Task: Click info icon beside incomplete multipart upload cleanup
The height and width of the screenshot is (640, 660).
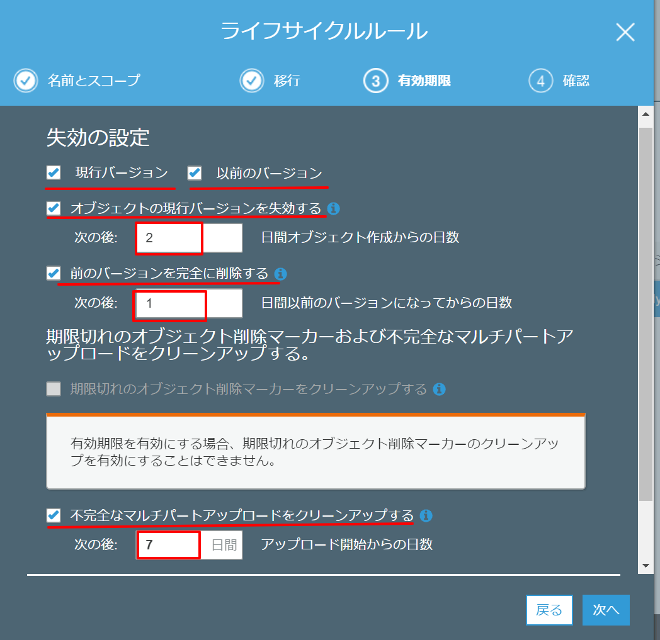Action: click(426, 516)
